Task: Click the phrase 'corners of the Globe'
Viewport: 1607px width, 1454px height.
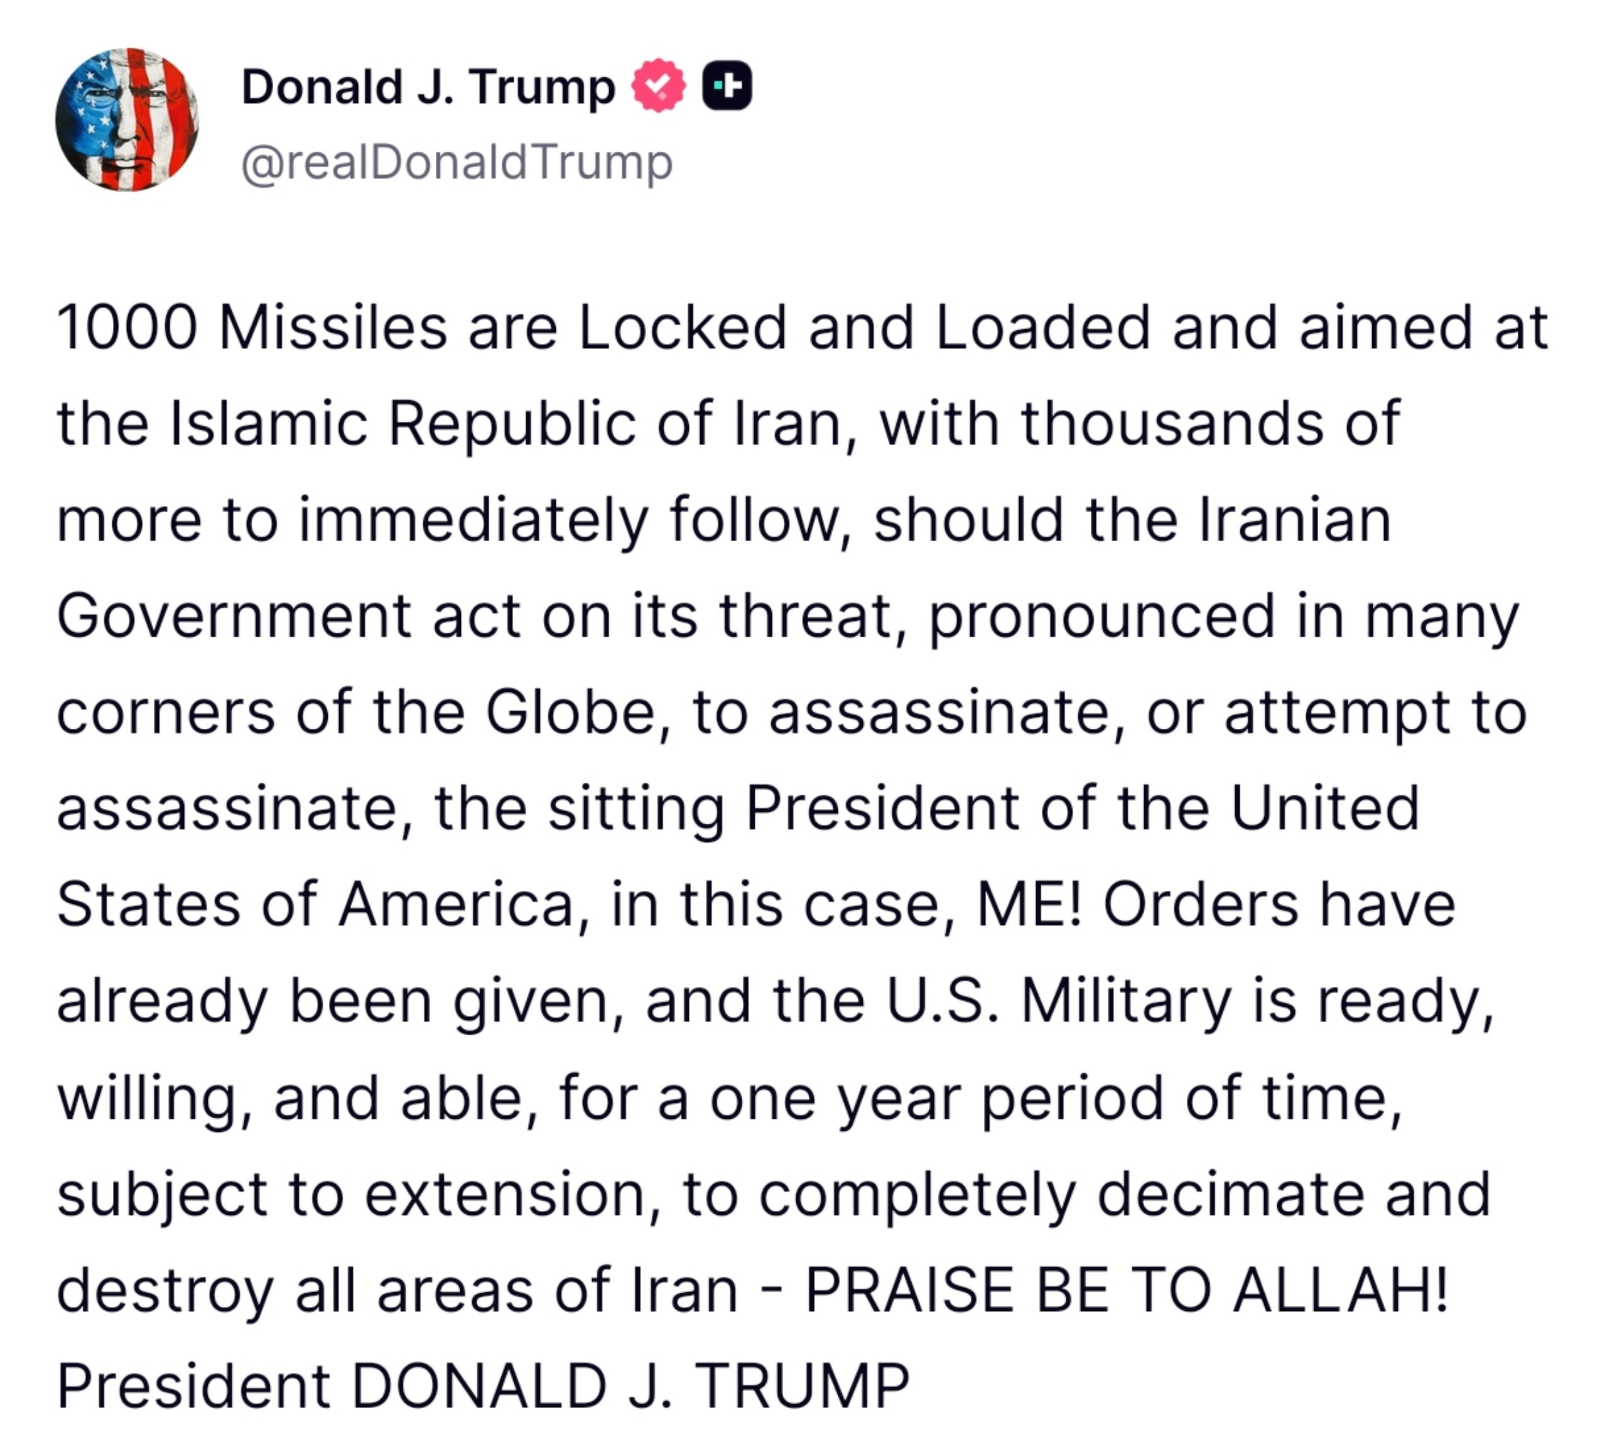Action: (x=355, y=713)
